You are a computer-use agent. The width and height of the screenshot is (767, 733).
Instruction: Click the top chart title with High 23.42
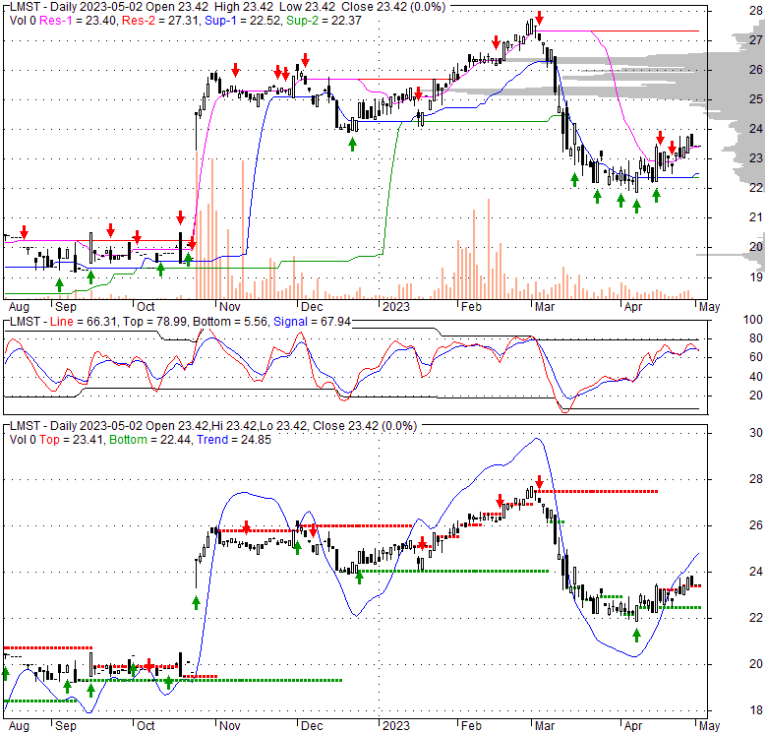227,7
